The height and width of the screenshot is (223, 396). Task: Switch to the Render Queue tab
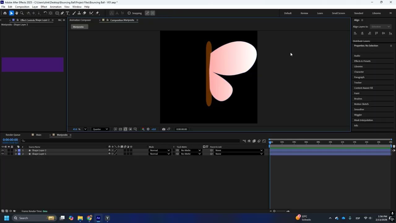coord(13,135)
